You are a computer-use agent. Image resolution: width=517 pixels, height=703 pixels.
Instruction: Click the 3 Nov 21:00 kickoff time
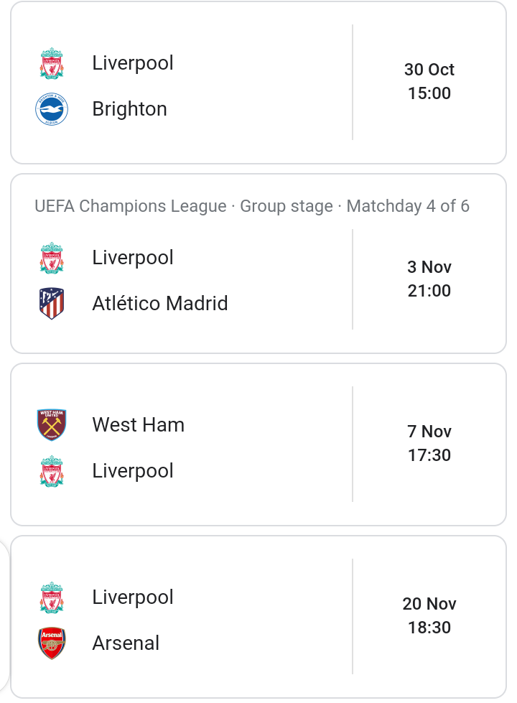429,279
